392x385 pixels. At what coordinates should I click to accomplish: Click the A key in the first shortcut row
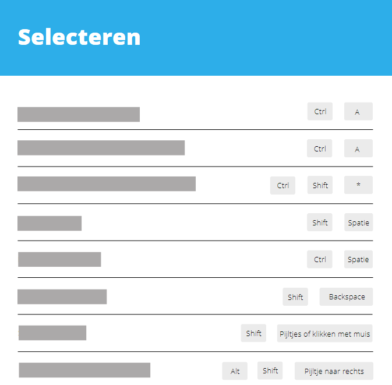point(358,112)
